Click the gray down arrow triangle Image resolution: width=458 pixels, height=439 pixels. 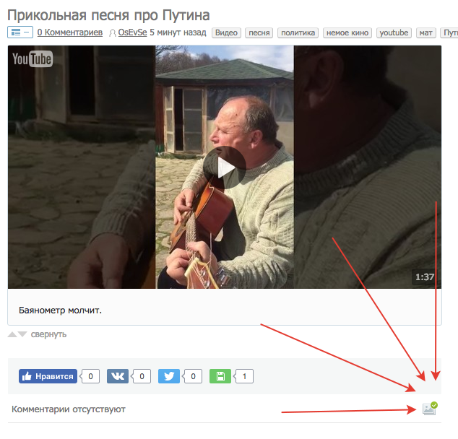click(22, 334)
